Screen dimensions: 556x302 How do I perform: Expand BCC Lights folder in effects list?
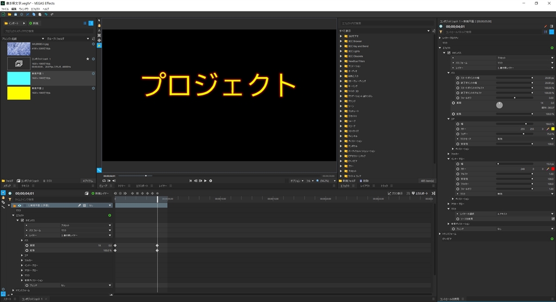point(341,51)
